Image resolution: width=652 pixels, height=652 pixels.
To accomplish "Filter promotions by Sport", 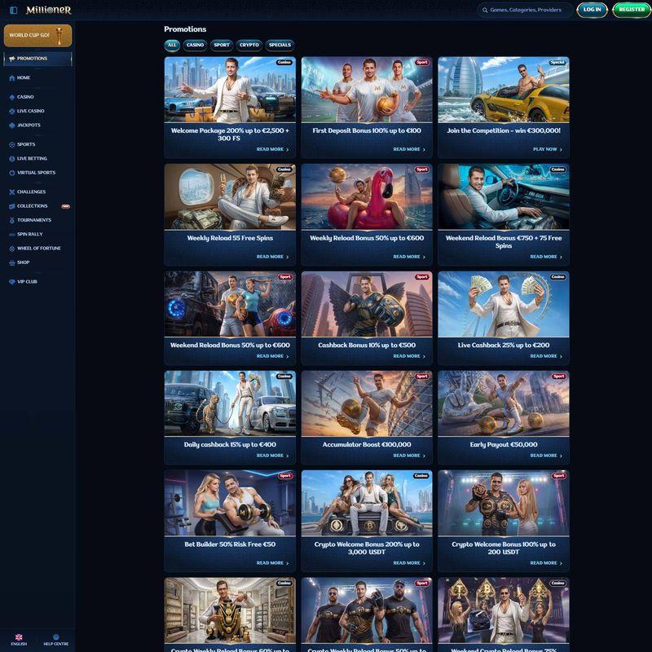I will [x=222, y=45].
